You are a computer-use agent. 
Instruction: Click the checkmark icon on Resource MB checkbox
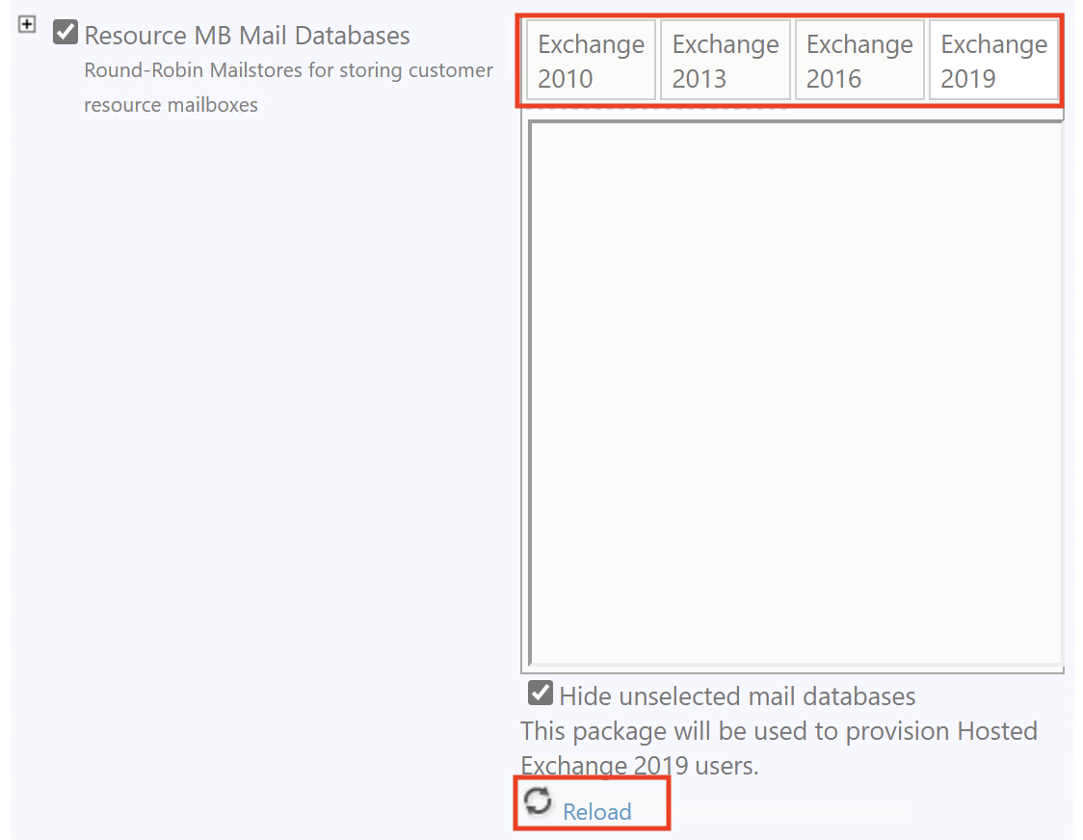point(64,32)
